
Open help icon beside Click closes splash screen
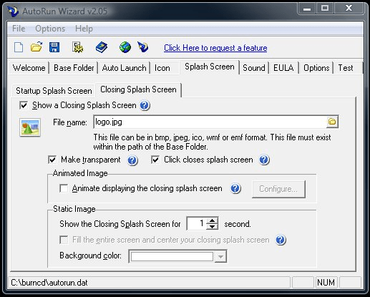(x=264, y=160)
